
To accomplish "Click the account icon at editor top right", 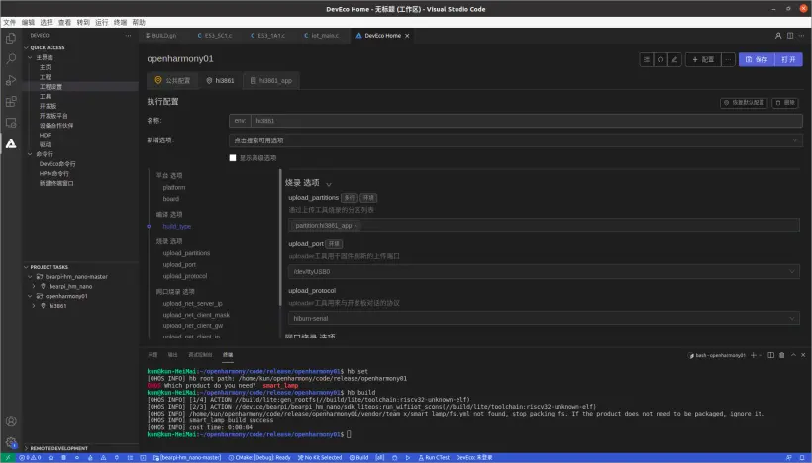I will (777, 36).
